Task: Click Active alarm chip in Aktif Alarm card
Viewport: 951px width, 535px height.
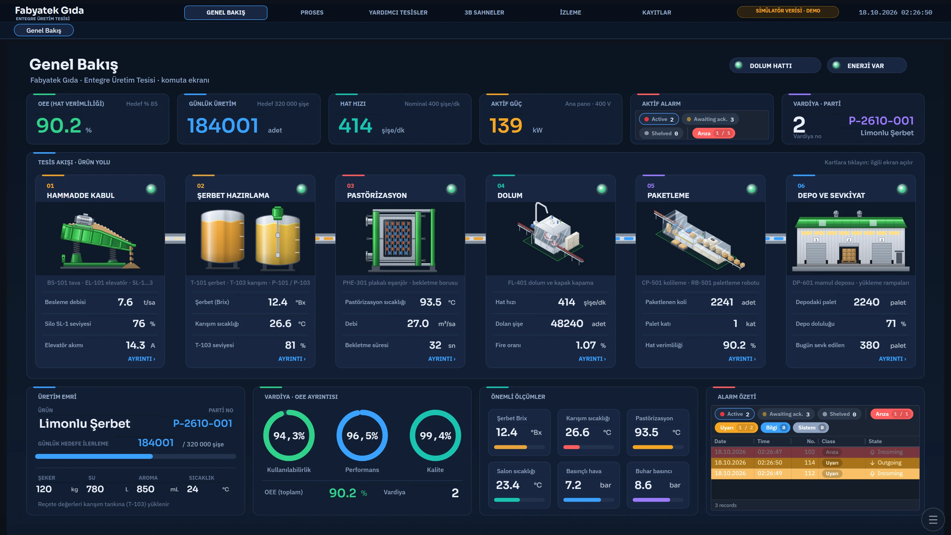Action: (659, 119)
